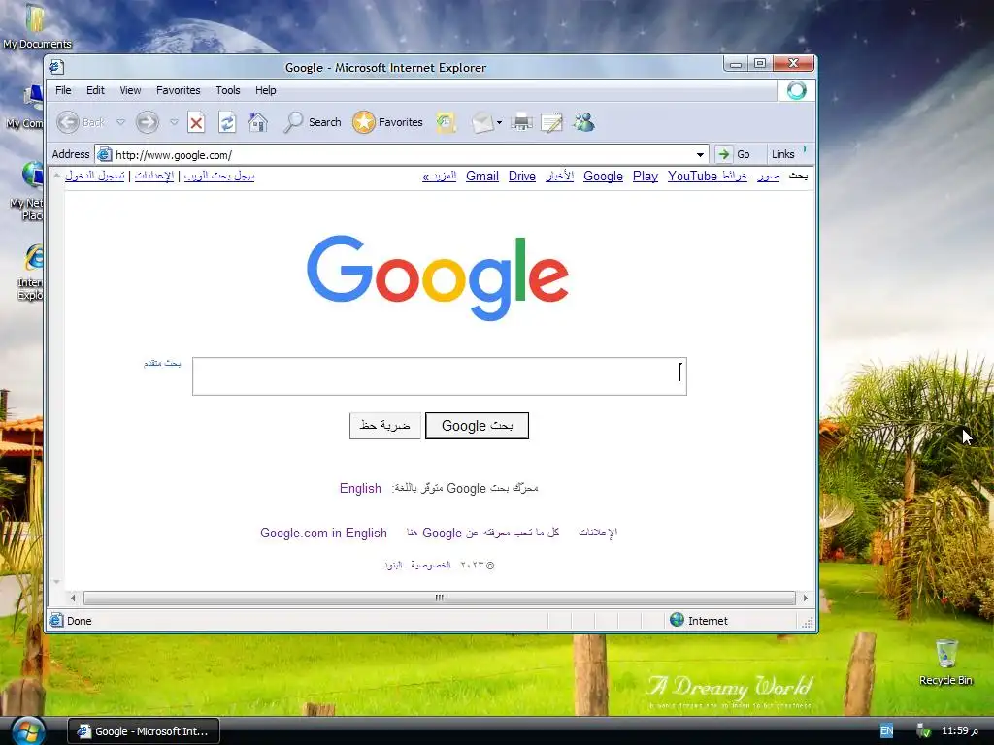Click the Mail envelope toolbar icon
Viewport: 994px width, 745px height.
(482, 122)
